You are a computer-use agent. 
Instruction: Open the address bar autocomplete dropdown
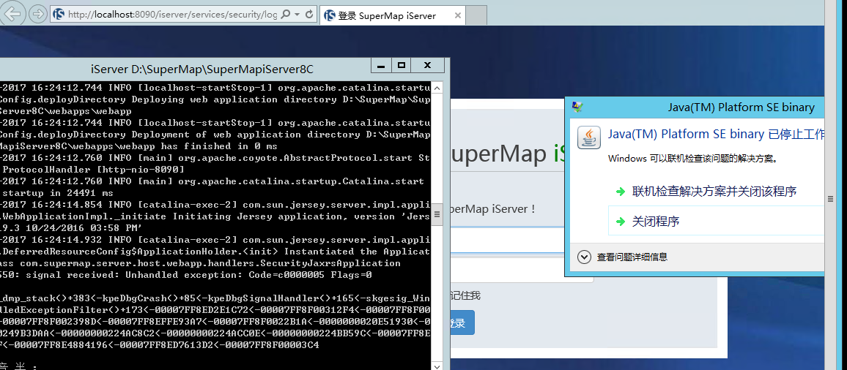coord(297,15)
